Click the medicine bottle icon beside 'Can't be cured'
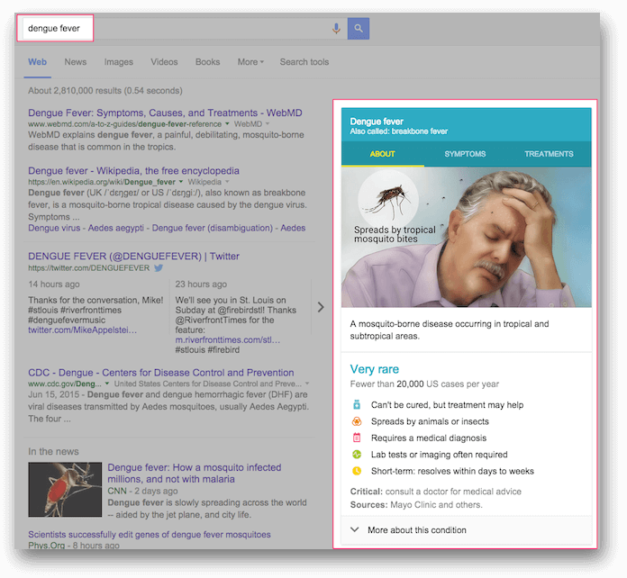 pos(357,405)
